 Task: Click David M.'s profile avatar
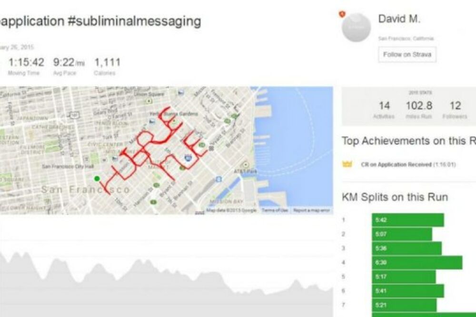click(356, 28)
